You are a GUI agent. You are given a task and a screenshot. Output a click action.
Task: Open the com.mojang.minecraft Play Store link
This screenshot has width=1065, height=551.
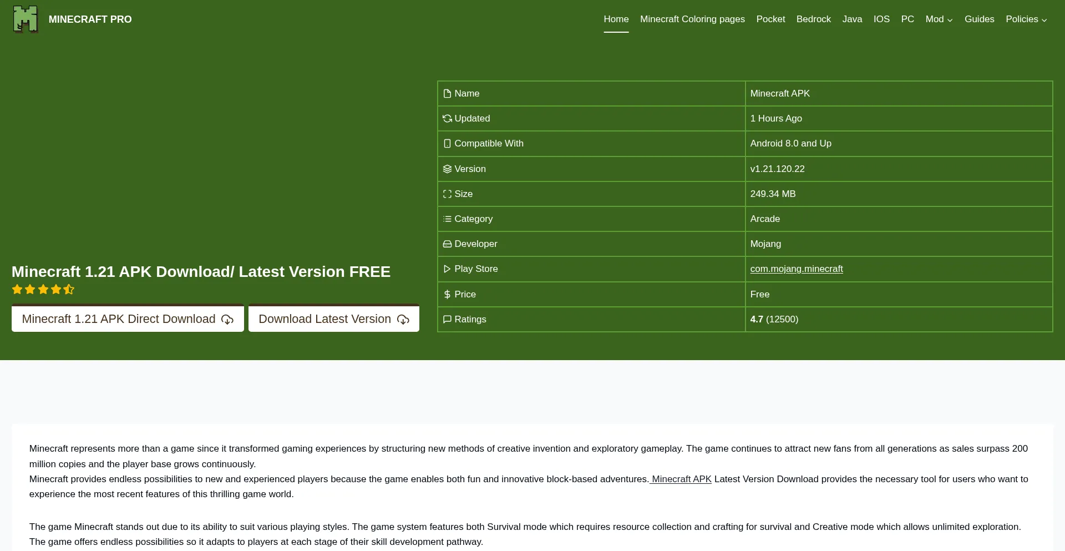(796, 269)
